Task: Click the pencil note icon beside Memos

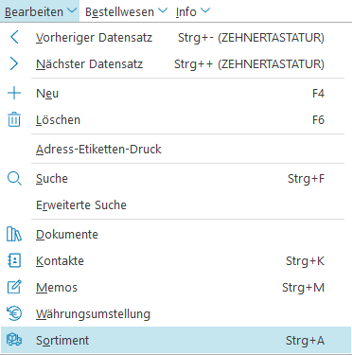Action: pos(14,287)
